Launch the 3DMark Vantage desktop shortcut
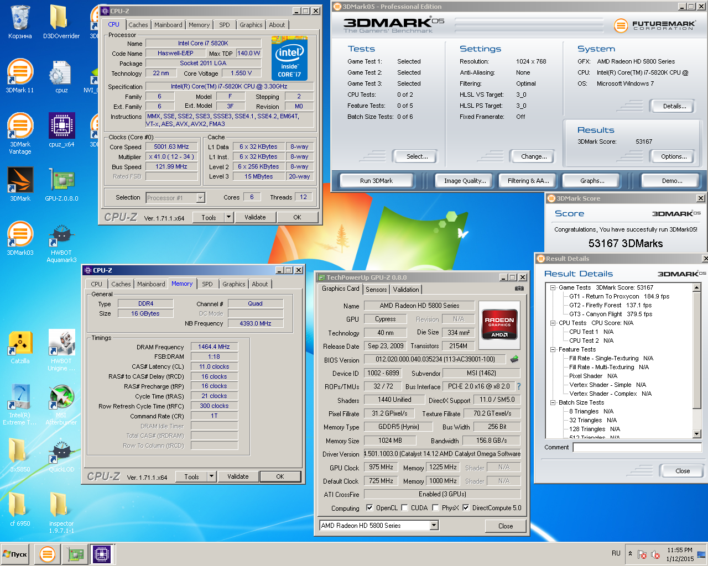Image resolution: width=708 pixels, height=566 pixels. coord(20,133)
